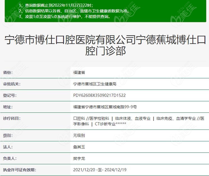
Task: Click the 审批机关 label
Action: click(x=12, y=84)
